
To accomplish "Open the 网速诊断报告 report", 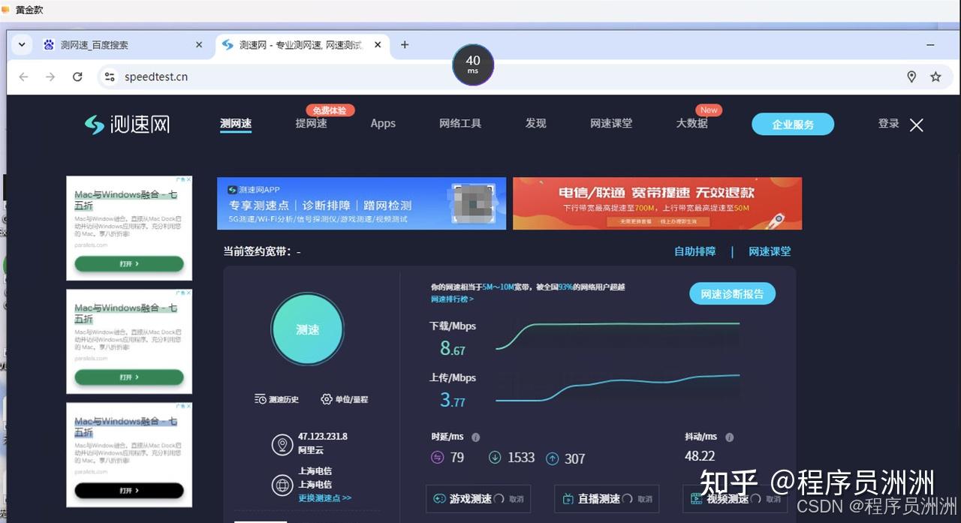I will click(732, 293).
